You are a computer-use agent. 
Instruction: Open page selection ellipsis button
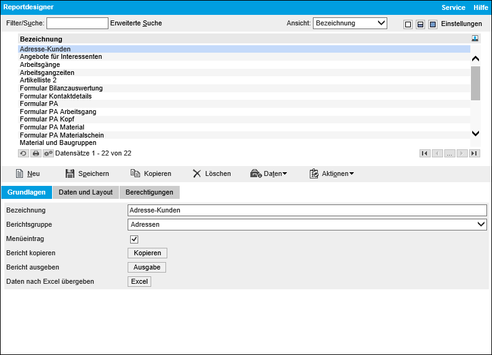click(x=450, y=154)
